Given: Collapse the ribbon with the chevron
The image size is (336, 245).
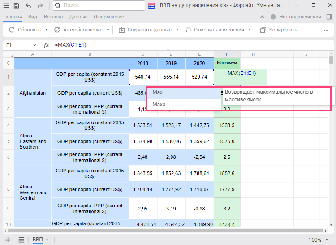Looking at the screenshot, I should [263, 17].
